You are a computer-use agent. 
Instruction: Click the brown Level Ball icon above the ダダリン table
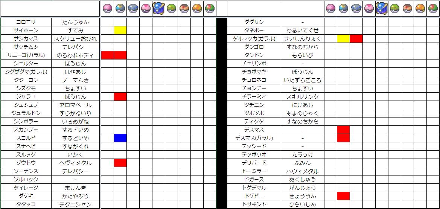click(408, 9)
